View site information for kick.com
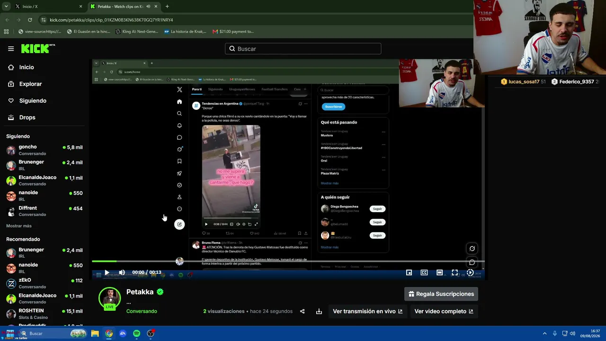Image resolution: width=606 pixels, height=341 pixels. (44, 20)
